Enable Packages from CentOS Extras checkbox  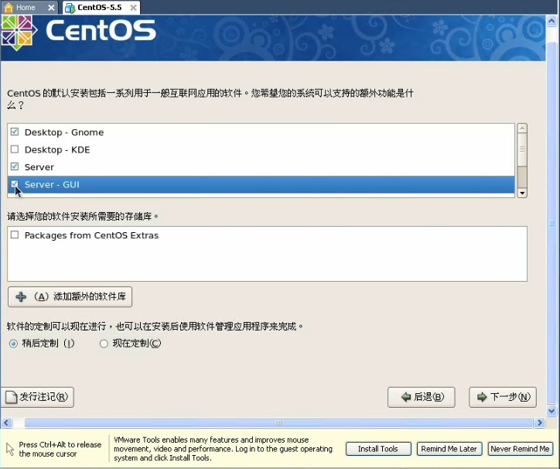pos(15,234)
